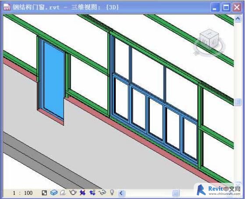Image resolution: width=245 pixels, height=199 pixels.
Task: Open Temporary Hide/Isolate glasses icon
Action: point(103,192)
